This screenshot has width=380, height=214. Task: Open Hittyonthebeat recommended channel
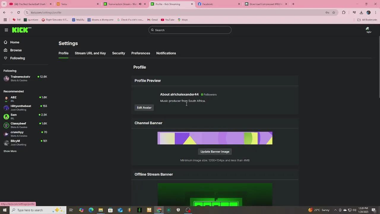[25, 108]
